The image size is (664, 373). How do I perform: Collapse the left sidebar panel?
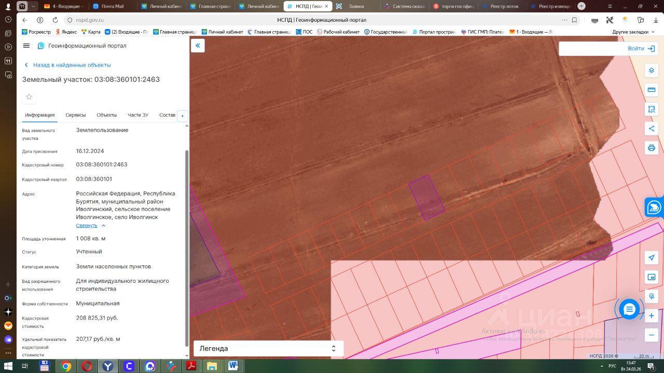click(x=198, y=46)
